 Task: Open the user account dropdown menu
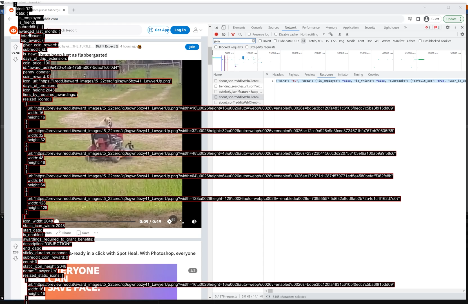[x=198, y=30]
